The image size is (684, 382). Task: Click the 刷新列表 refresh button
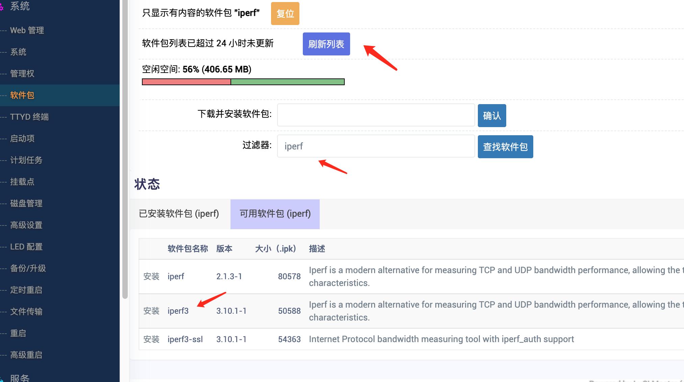(x=326, y=44)
